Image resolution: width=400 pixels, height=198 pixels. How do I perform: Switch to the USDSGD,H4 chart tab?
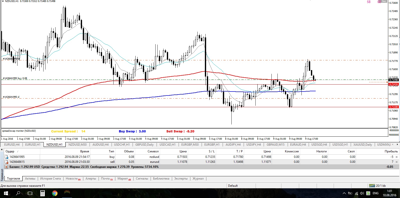319,145
